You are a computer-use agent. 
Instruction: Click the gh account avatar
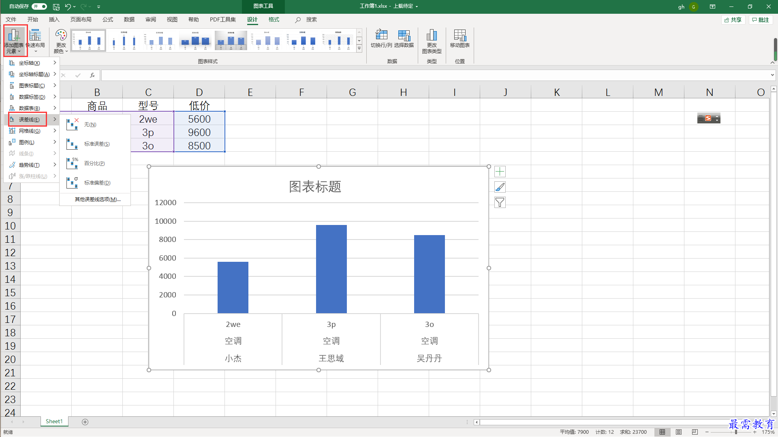coord(693,6)
